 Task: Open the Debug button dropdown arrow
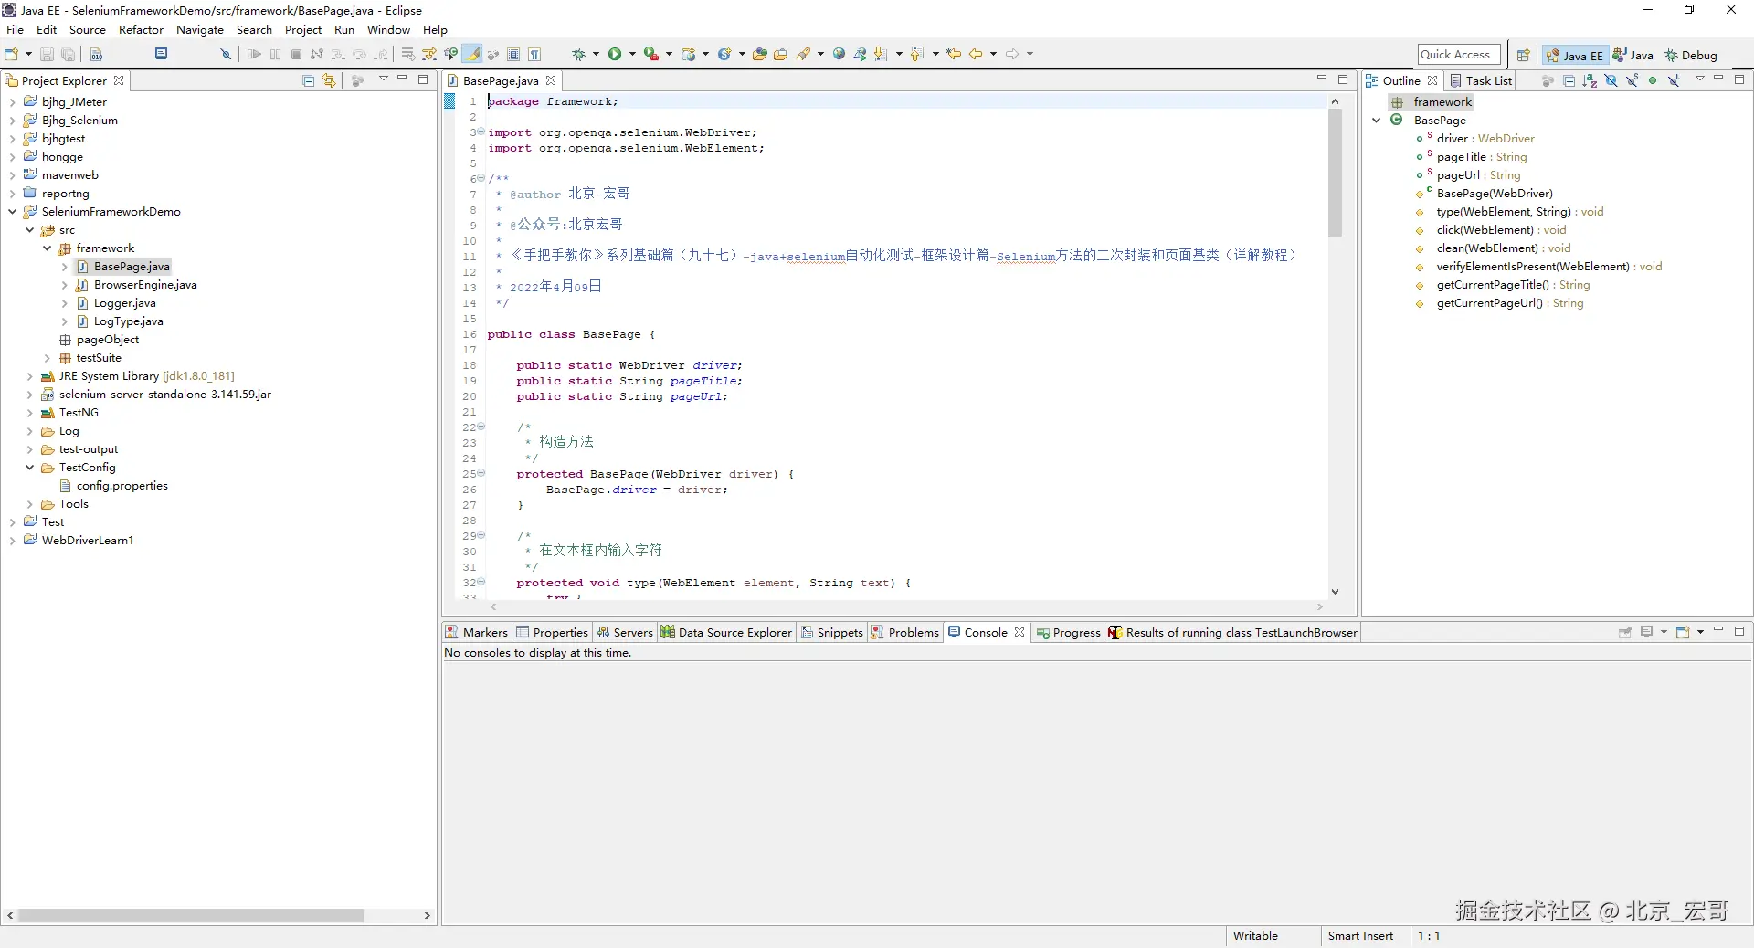[x=596, y=55]
